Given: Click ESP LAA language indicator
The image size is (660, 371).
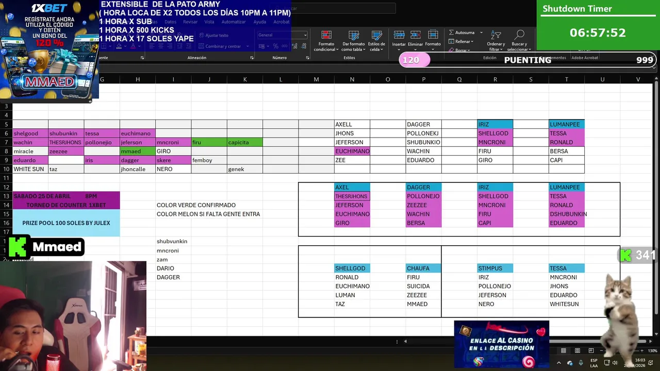Looking at the screenshot, I should tap(594, 363).
